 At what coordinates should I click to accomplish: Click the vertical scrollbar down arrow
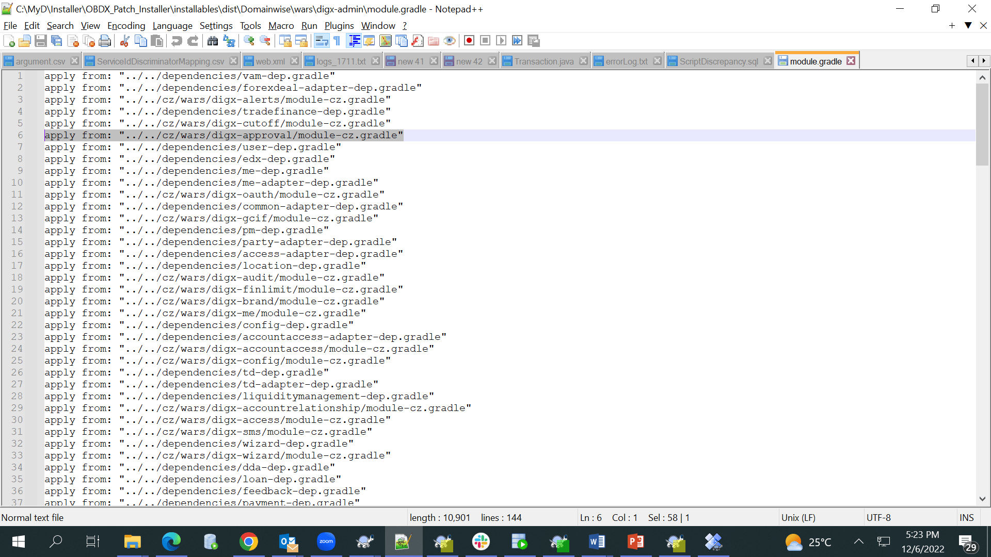tap(983, 499)
